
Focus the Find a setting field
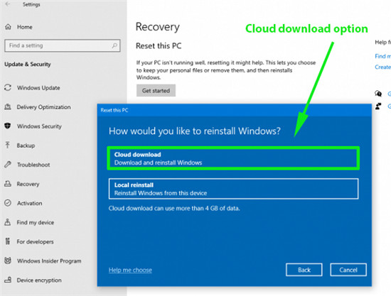pyautogui.click(x=63, y=45)
